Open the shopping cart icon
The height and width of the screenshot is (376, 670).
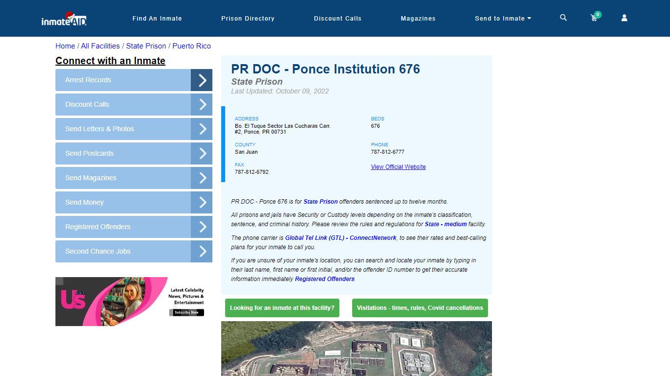tap(594, 18)
